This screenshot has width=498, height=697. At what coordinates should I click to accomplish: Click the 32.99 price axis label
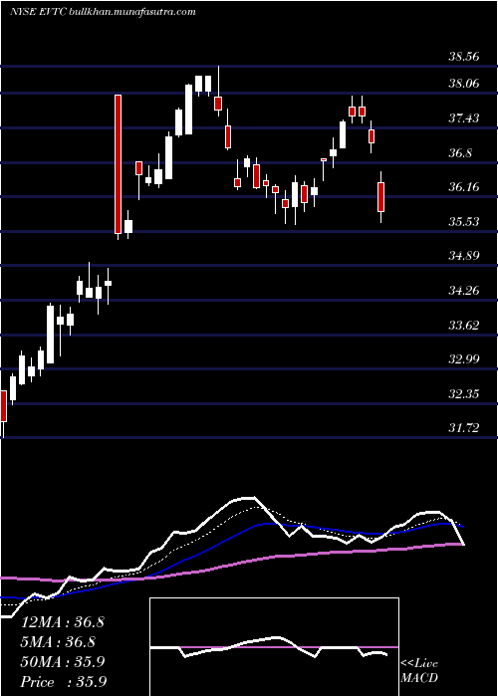click(x=464, y=359)
